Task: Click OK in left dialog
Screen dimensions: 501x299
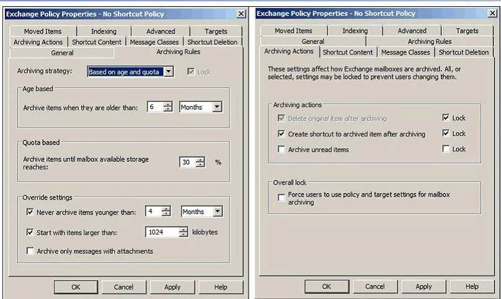Action: point(76,287)
